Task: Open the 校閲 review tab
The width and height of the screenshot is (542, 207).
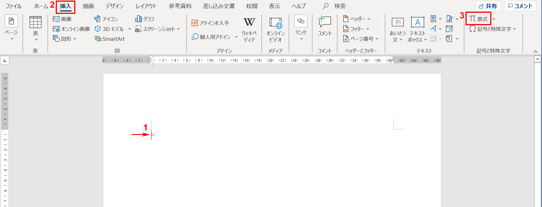Action: point(252,6)
